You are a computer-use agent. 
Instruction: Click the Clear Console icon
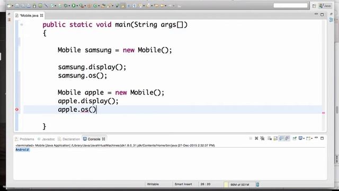coord(270,138)
